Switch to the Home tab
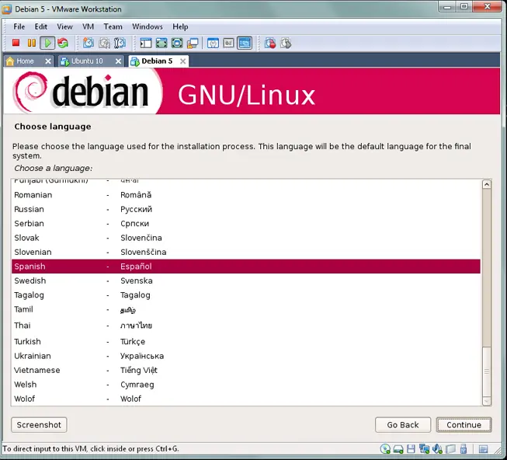The width and height of the screenshot is (507, 460). (x=25, y=61)
